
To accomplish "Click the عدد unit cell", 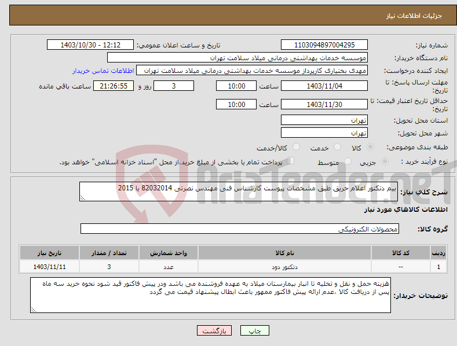I will click(169, 267).
